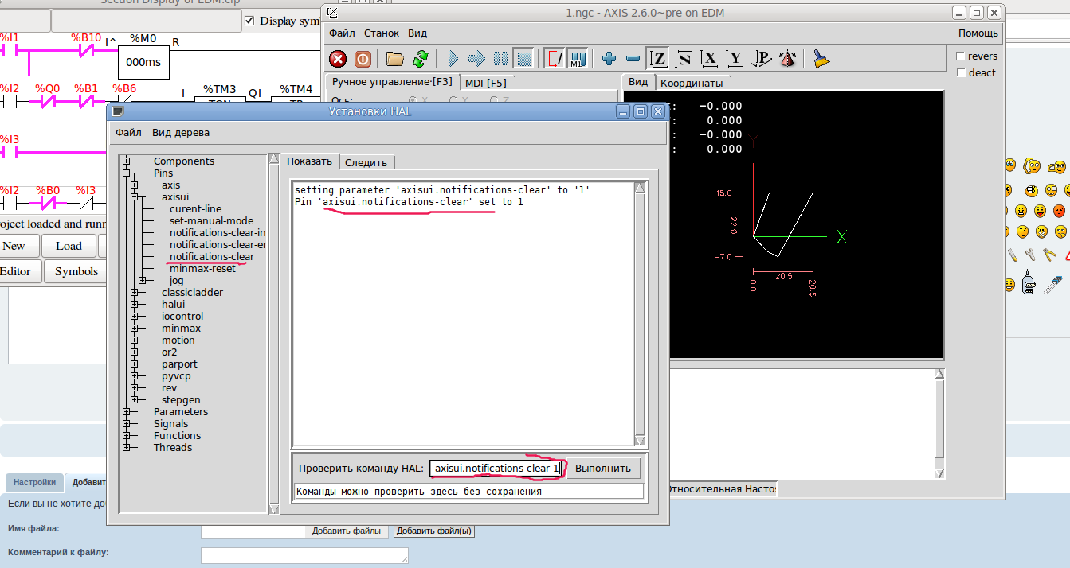The image size is (1070, 568).
Task: Expand the Signals tree node
Action: coord(126,424)
